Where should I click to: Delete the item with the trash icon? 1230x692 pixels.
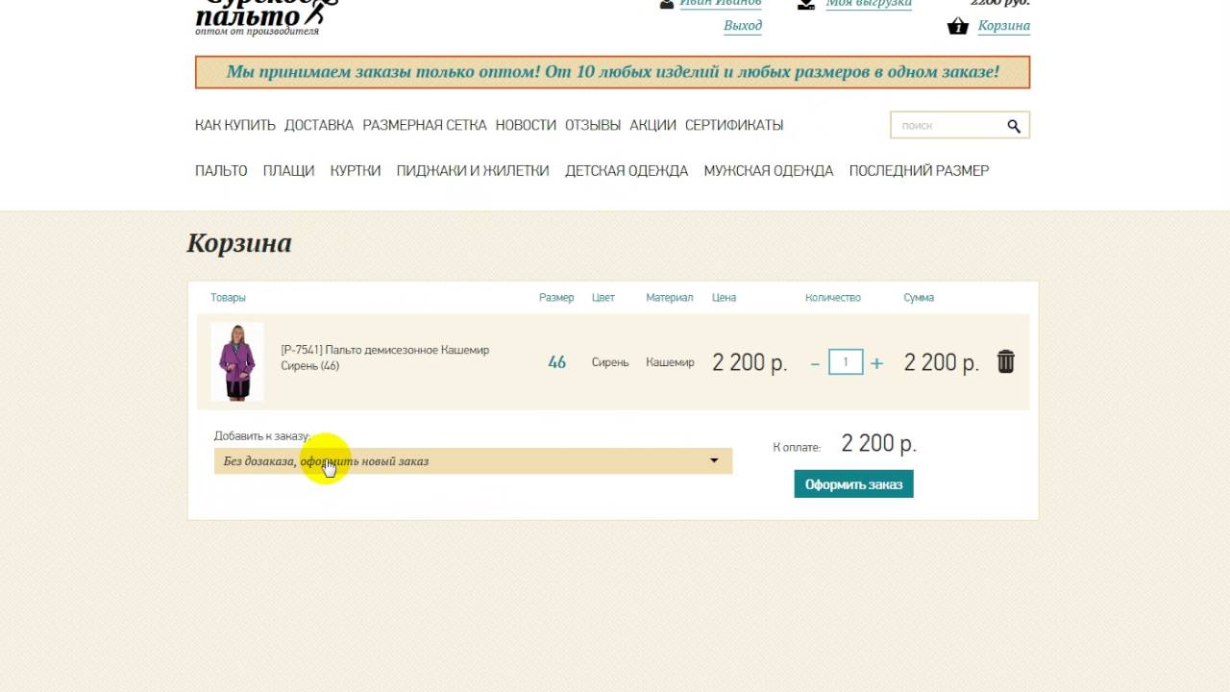[x=1005, y=361]
